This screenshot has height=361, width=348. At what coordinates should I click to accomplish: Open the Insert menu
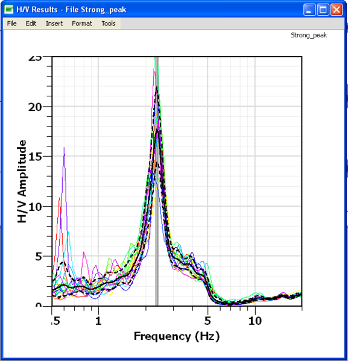(x=54, y=24)
